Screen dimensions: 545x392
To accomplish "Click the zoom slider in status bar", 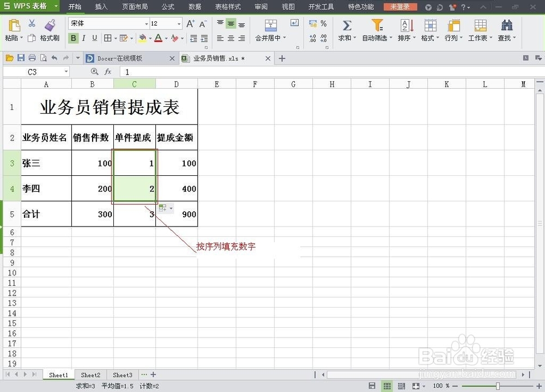I will (x=497, y=386).
